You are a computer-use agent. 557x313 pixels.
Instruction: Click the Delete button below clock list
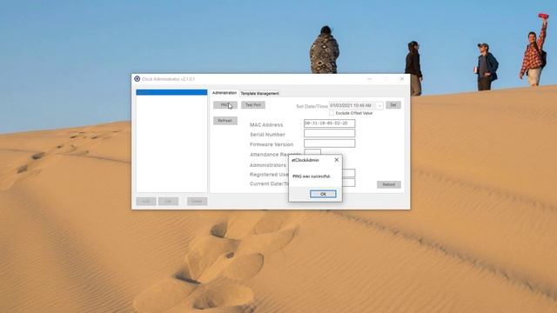click(x=198, y=201)
